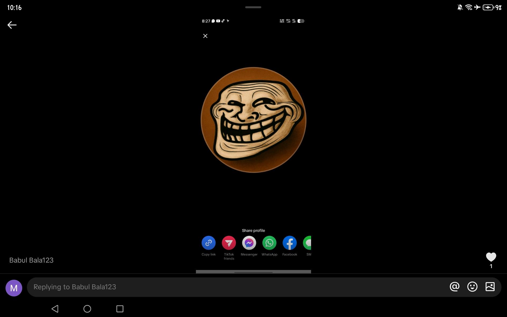507x317 pixels.
Task: Open the emoji picker
Action: point(472,287)
